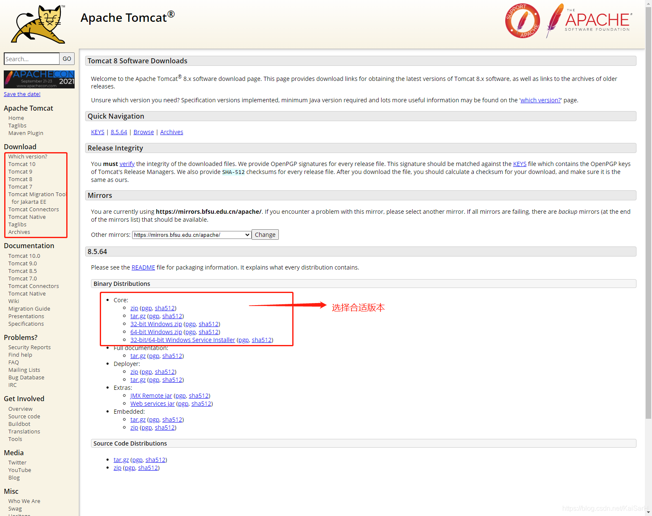Screen dimensions: 652x516
Task: Open Tomcat Native under Documentation
Action: click(x=27, y=293)
